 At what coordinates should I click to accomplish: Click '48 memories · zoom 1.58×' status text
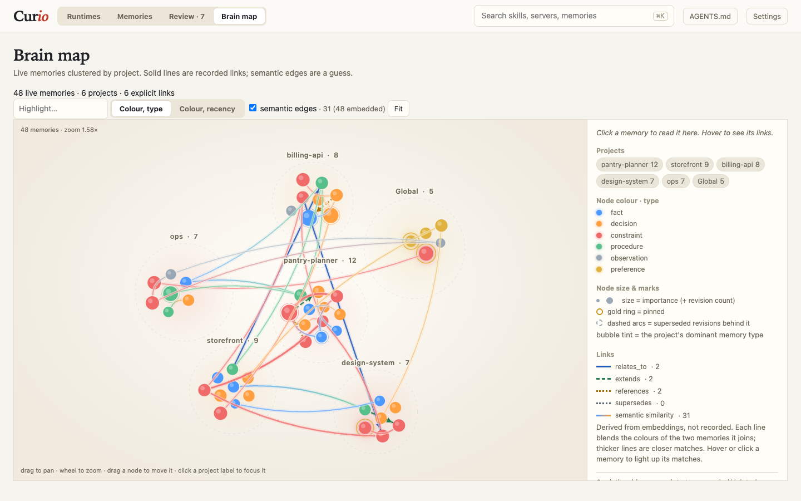59,130
